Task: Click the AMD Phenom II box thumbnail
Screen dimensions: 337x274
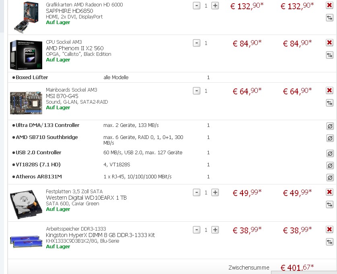Action: point(26,55)
